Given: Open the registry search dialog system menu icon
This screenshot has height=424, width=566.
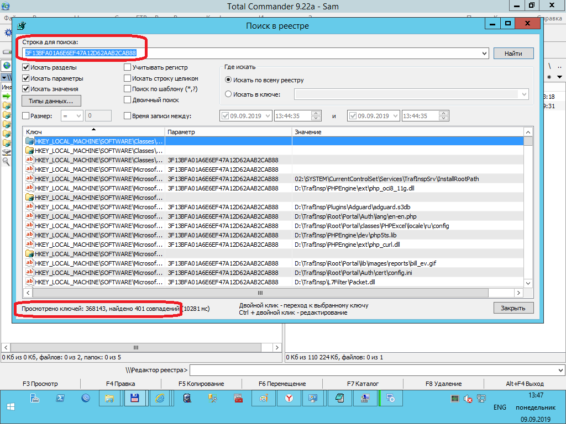Looking at the screenshot, I should click(22, 25).
